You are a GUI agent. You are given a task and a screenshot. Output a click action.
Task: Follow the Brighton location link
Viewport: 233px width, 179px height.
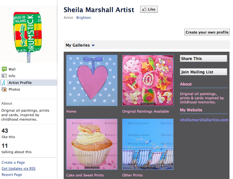click(x=84, y=18)
